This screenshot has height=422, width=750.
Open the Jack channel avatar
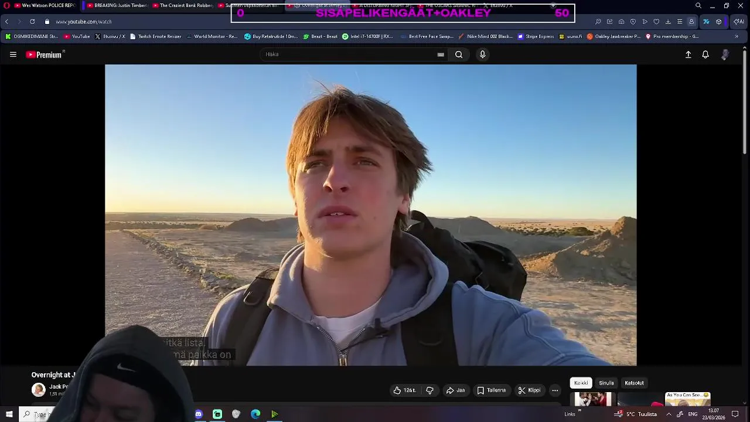point(39,390)
